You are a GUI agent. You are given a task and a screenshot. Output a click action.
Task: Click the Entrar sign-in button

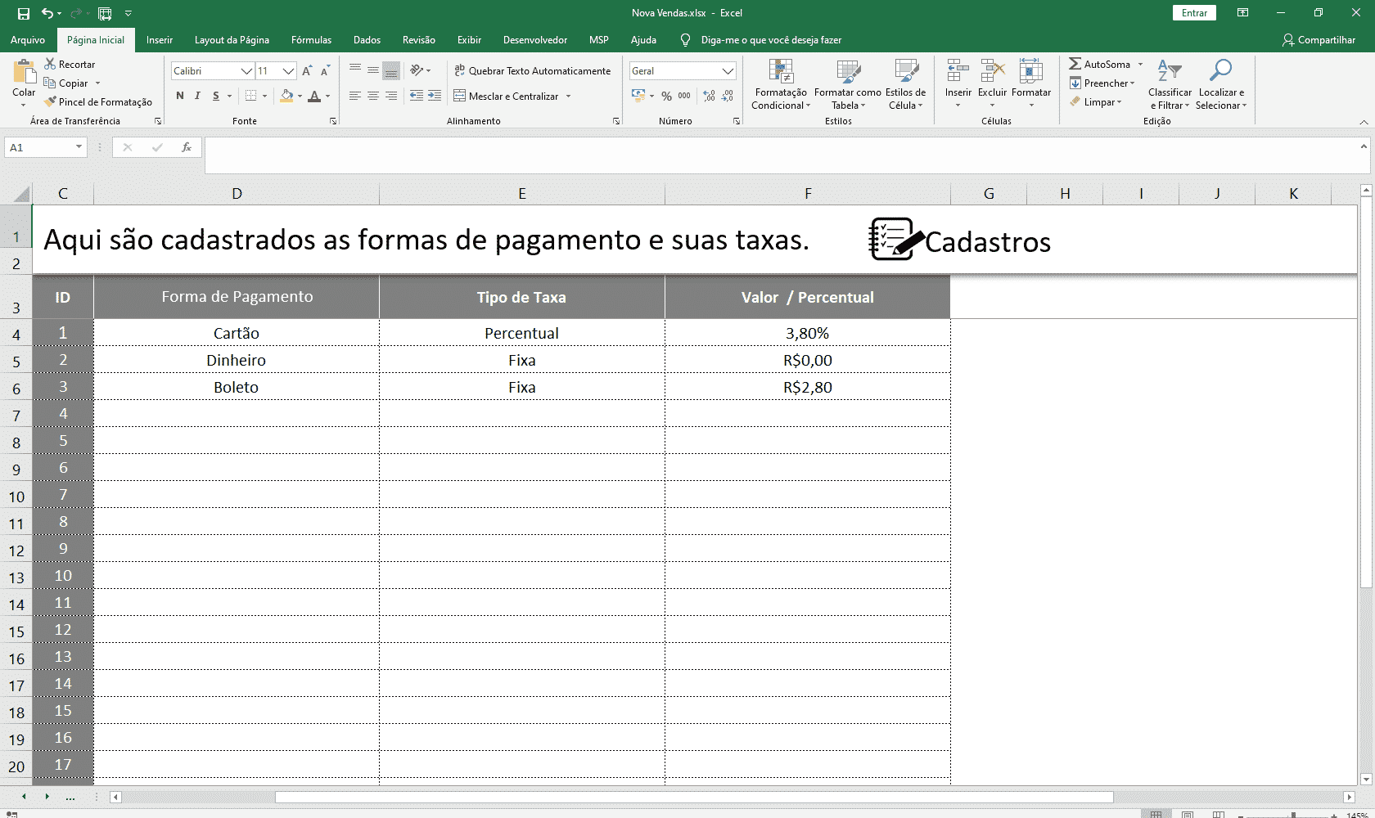(x=1194, y=12)
